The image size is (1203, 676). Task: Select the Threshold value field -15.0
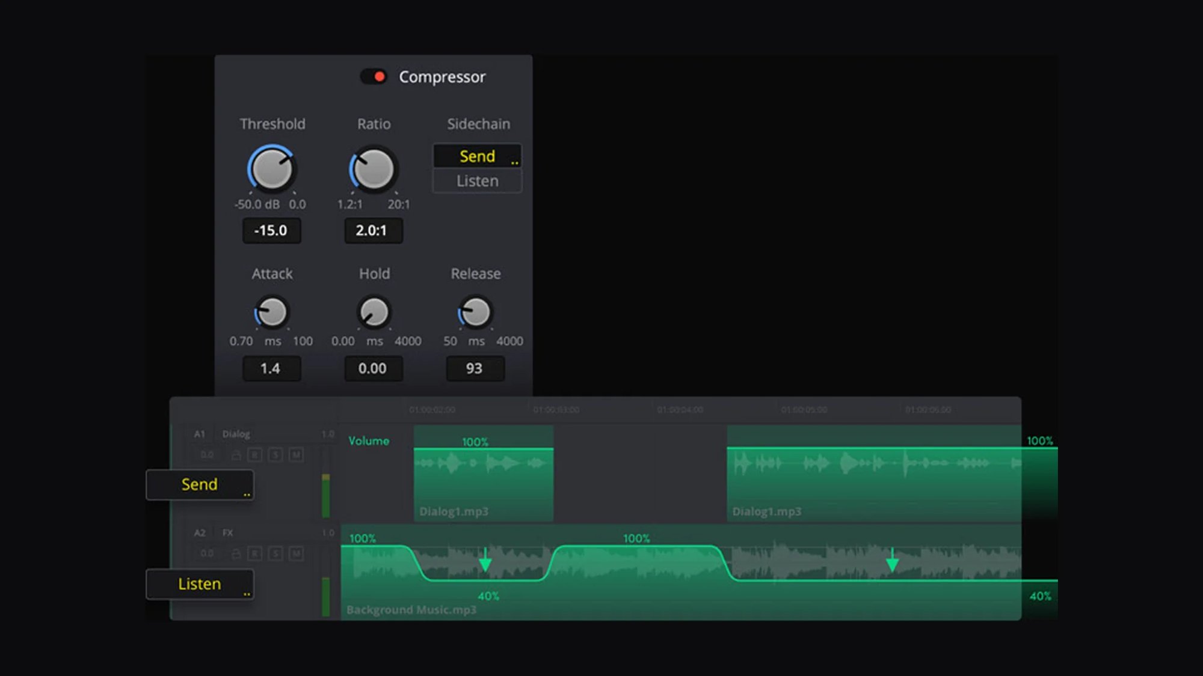coord(271,231)
